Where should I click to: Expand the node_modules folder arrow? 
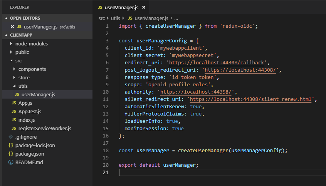pyautogui.click(x=11, y=44)
